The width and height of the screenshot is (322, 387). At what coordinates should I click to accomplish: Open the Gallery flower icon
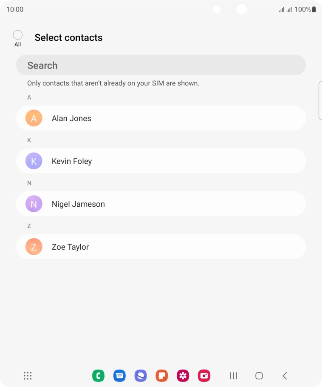tap(183, 376)
